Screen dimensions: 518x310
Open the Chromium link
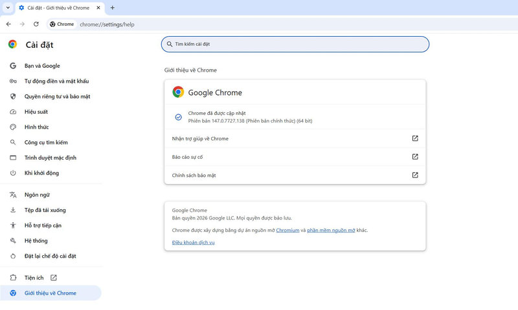[x=287, y=231]
